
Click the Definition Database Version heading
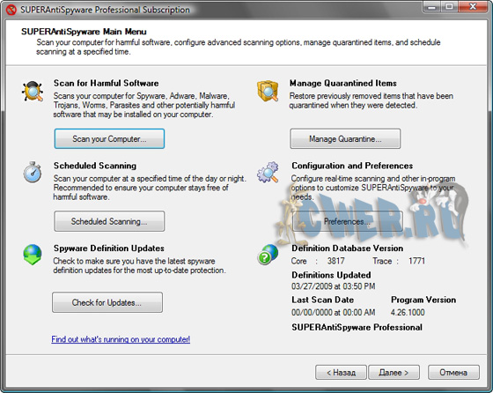coord(348,248)
